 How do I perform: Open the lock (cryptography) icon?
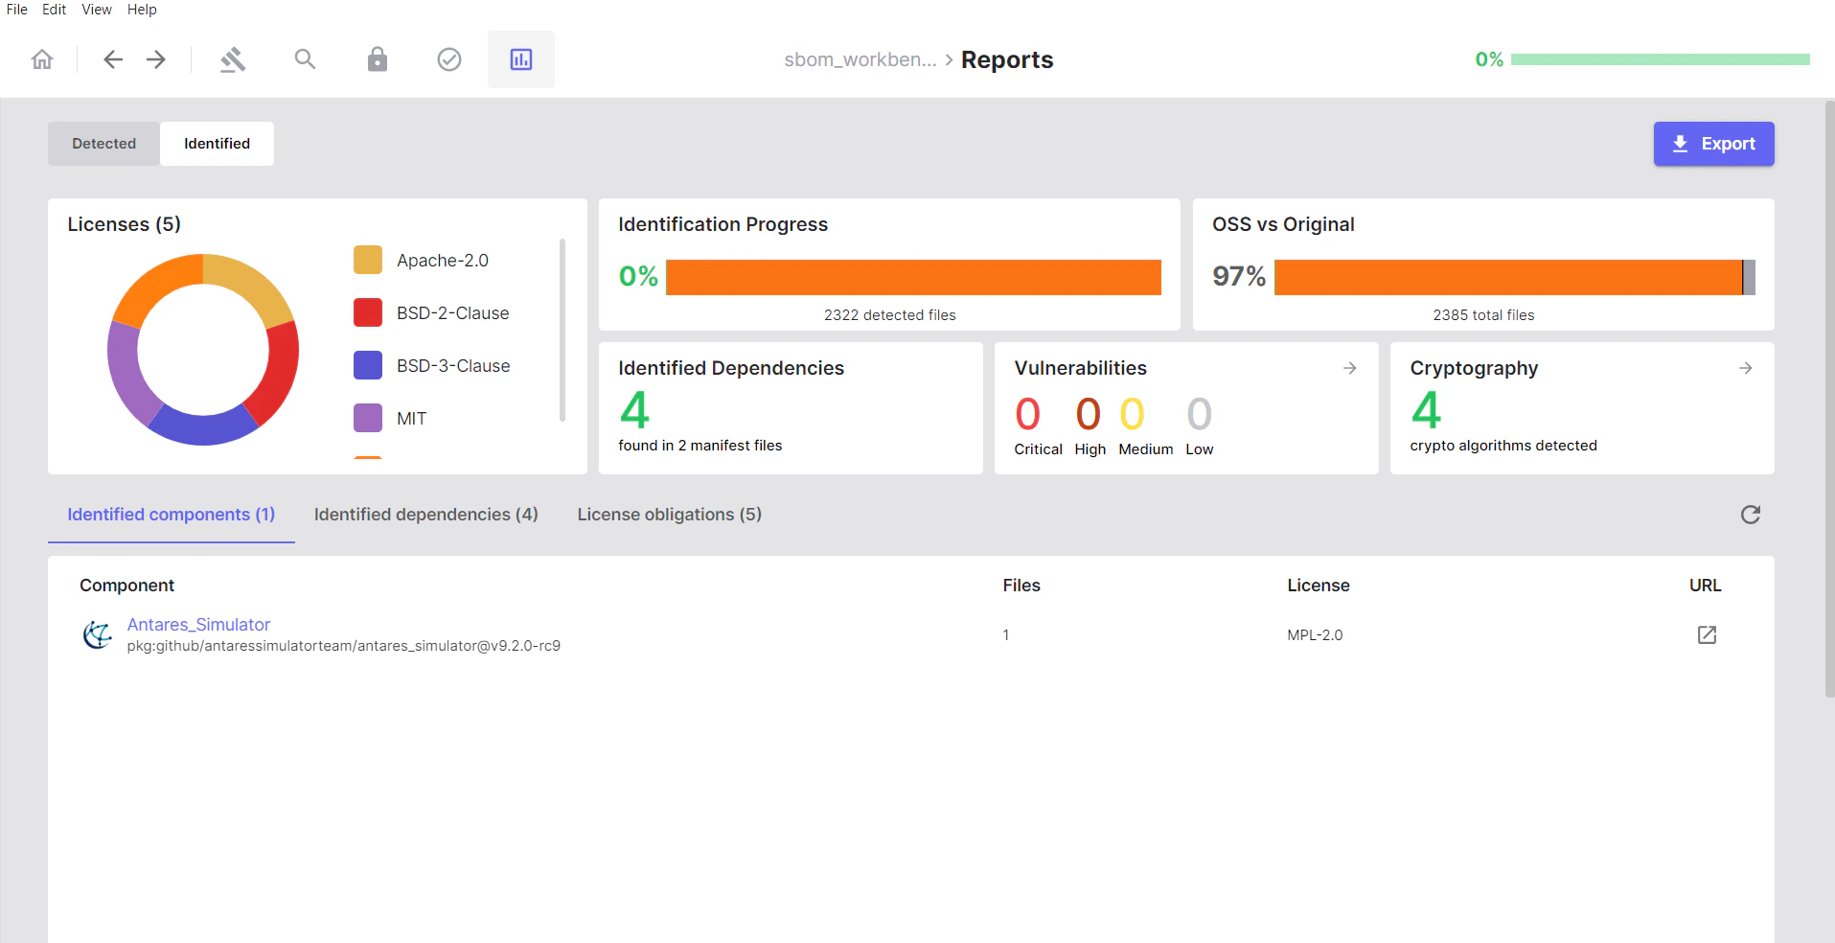coord(378,59)
